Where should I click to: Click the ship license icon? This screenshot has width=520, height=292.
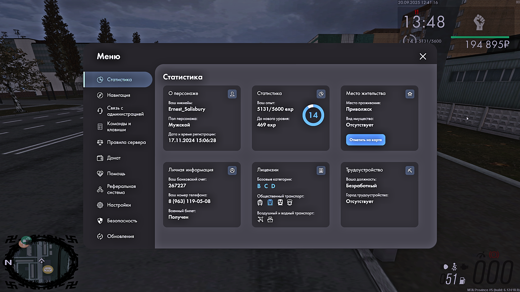[270, 219]
